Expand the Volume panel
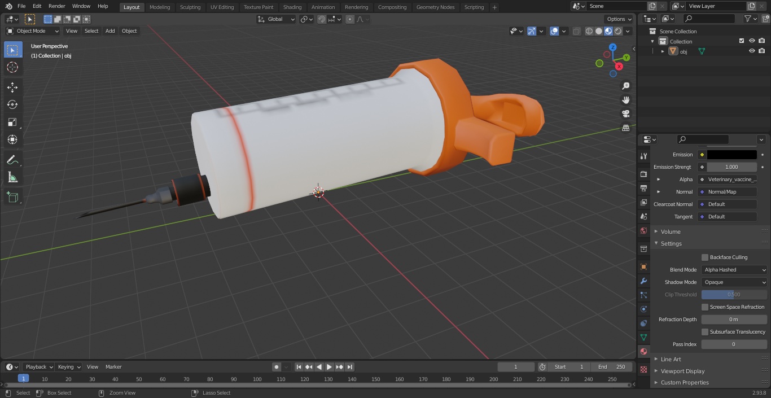The width and height of the screenshot is (771, 398). point(671,231)
